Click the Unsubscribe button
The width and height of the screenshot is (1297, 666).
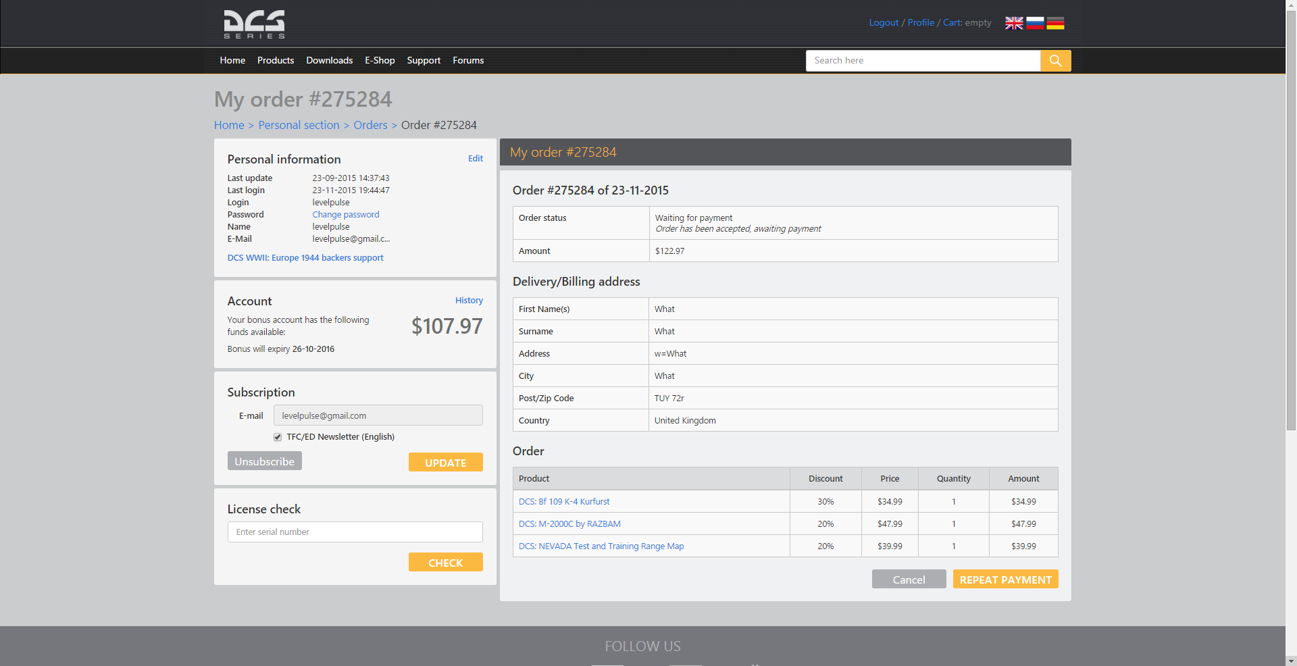pos(265,461)
